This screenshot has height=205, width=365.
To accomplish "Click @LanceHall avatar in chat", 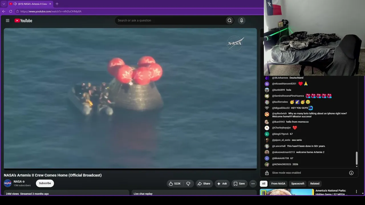I will pos(267,146).
